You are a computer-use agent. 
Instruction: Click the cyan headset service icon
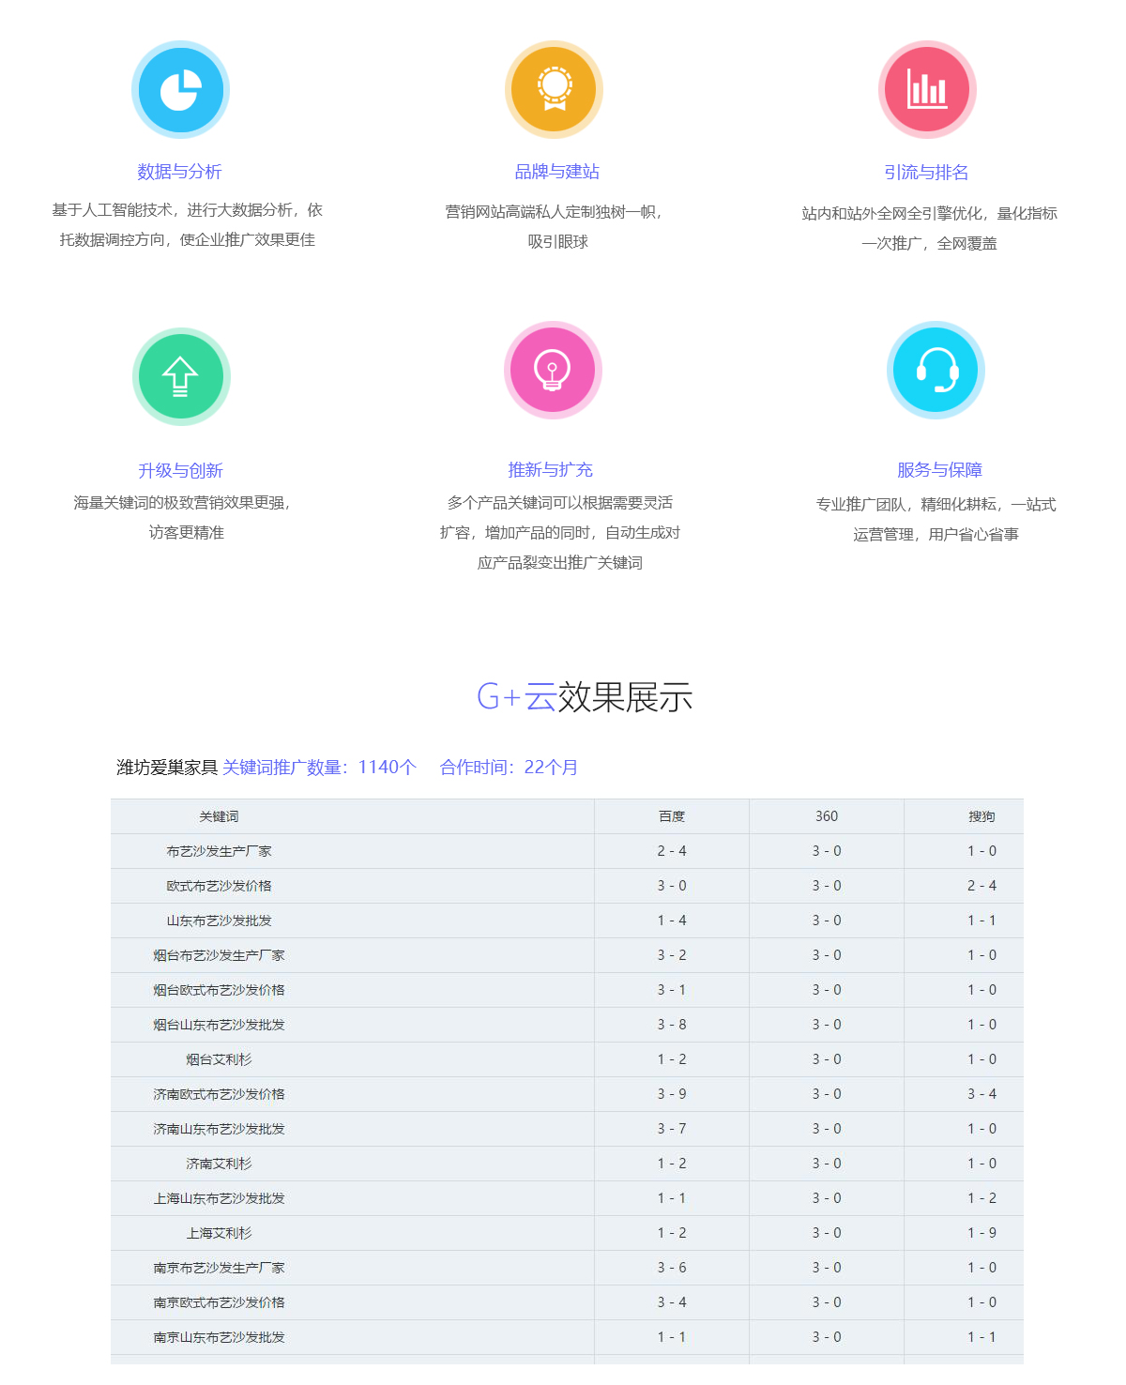[x=936, y=370]
